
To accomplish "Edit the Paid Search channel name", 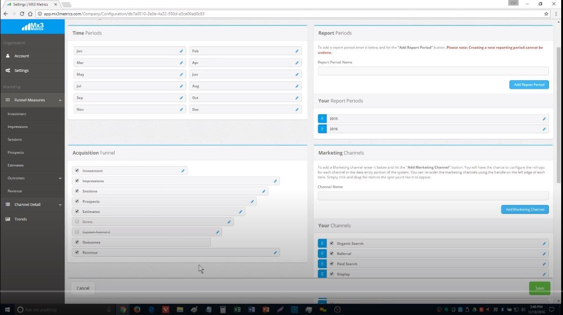I will click(x=543, y=264).
